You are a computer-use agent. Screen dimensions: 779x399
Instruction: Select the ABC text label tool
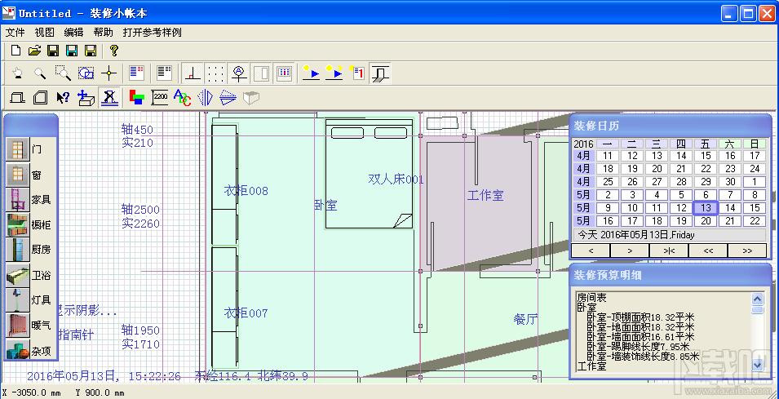point(182,97)
